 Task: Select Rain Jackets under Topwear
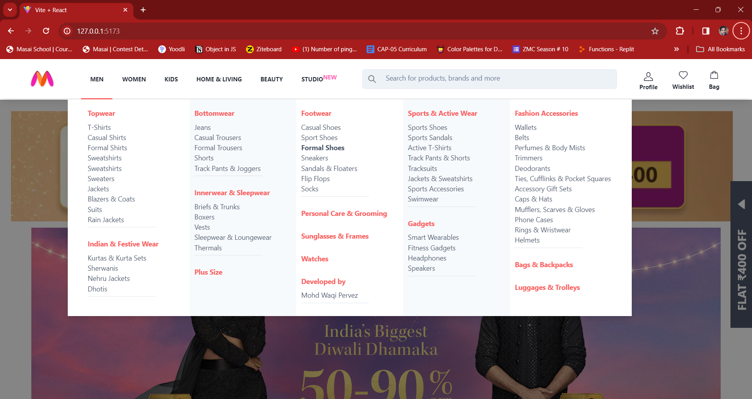tap(106, 220)
